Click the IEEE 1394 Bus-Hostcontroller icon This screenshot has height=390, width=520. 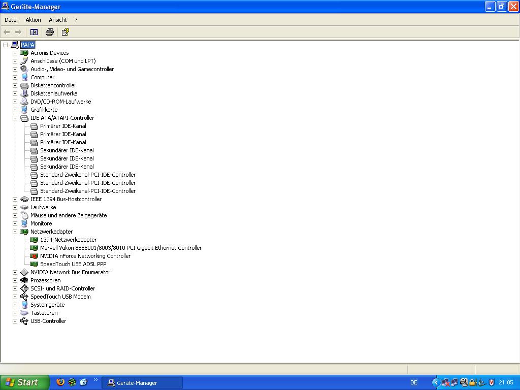point(24,199)
